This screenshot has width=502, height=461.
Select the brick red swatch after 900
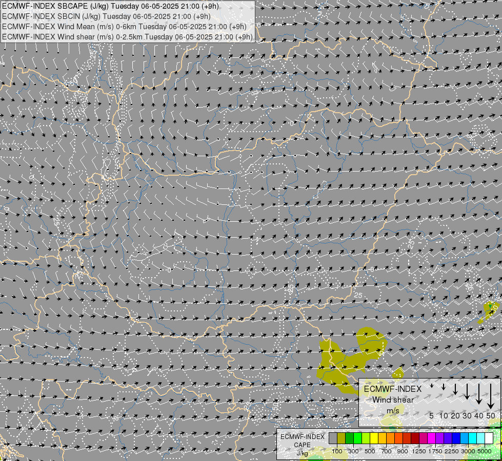coord(407,438)
